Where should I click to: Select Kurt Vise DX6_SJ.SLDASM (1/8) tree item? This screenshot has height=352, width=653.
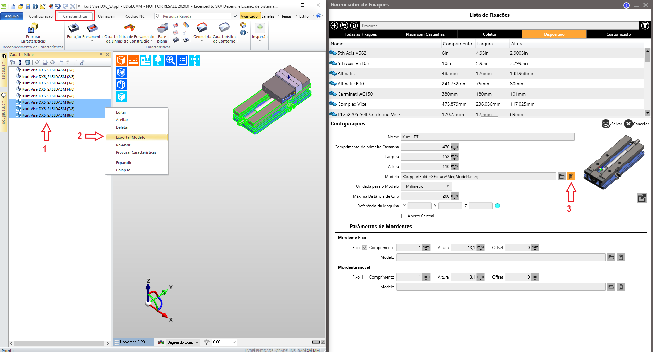[x=48, y=70]
